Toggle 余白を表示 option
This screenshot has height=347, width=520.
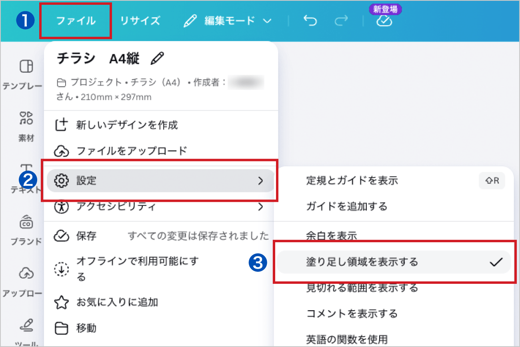pos(394,236)
